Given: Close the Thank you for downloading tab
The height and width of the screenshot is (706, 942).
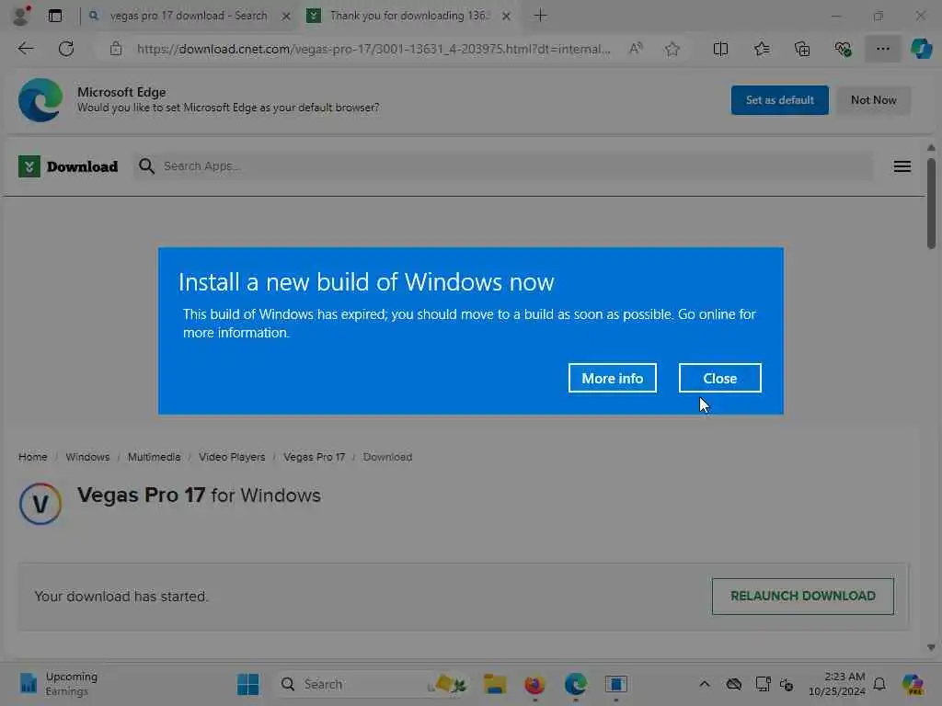Looking at the screenshot, I should coord(507,17).
